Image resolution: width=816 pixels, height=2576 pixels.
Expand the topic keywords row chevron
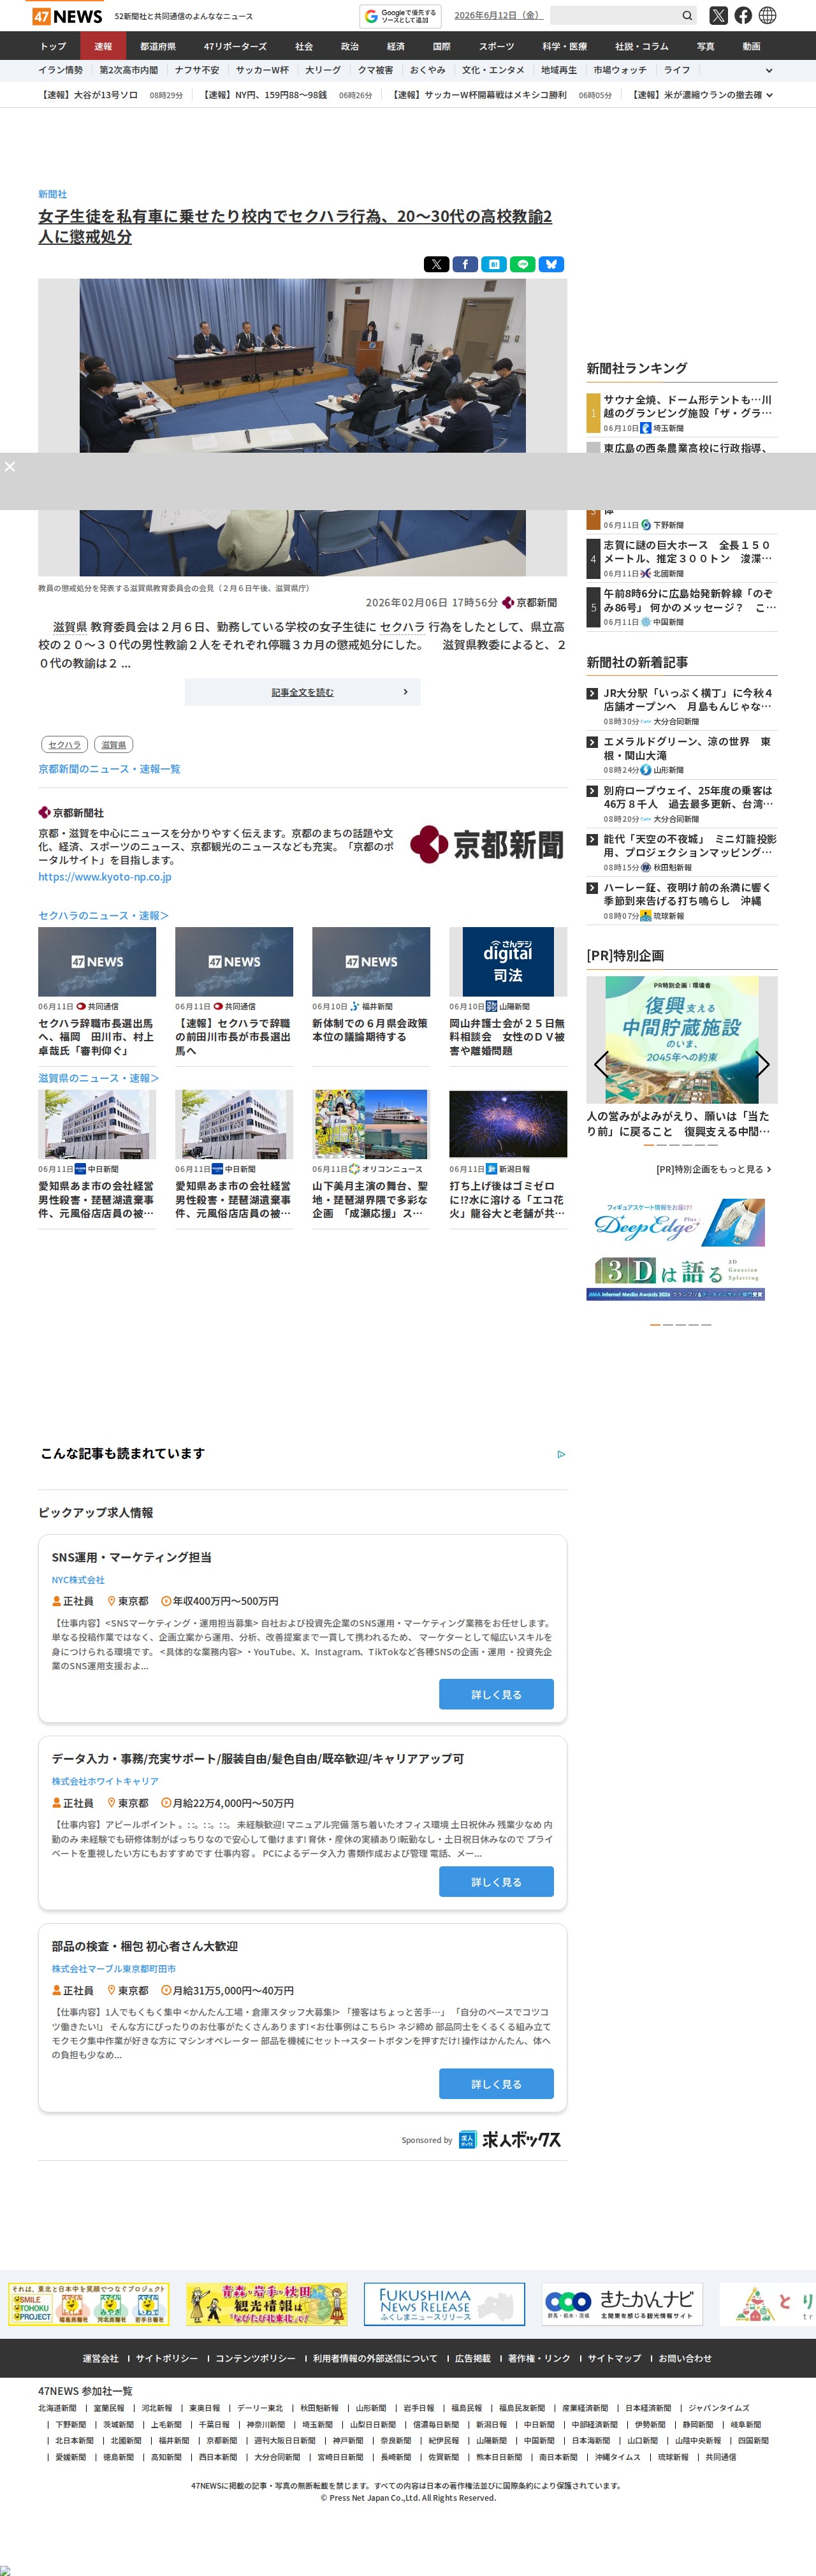pyautogui.click(x=769, y=71)
